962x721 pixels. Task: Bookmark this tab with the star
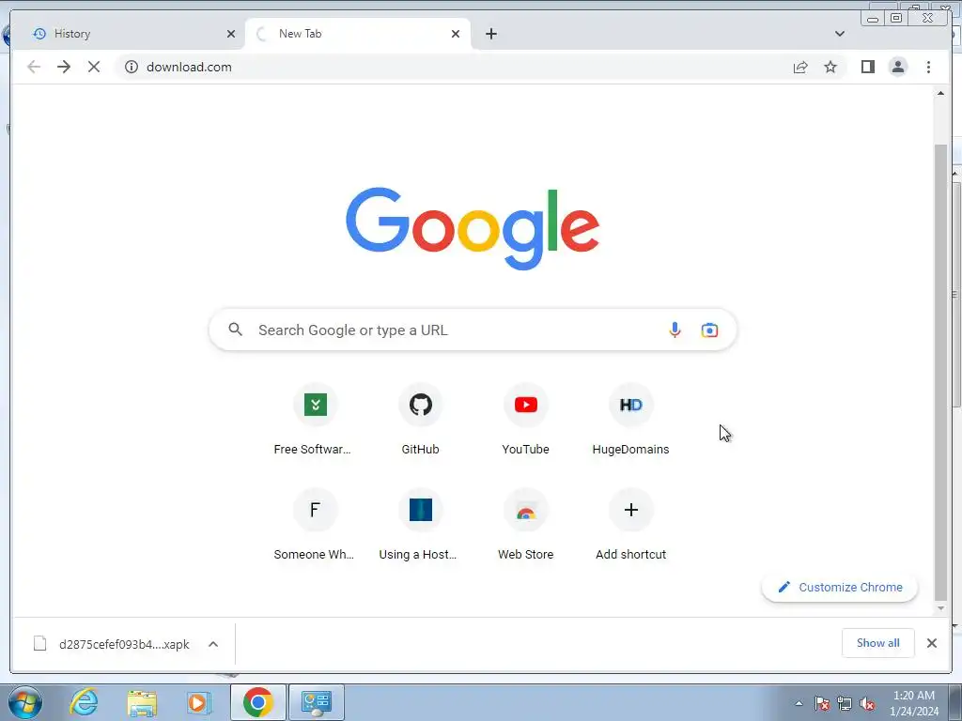[x=830, y=67]
